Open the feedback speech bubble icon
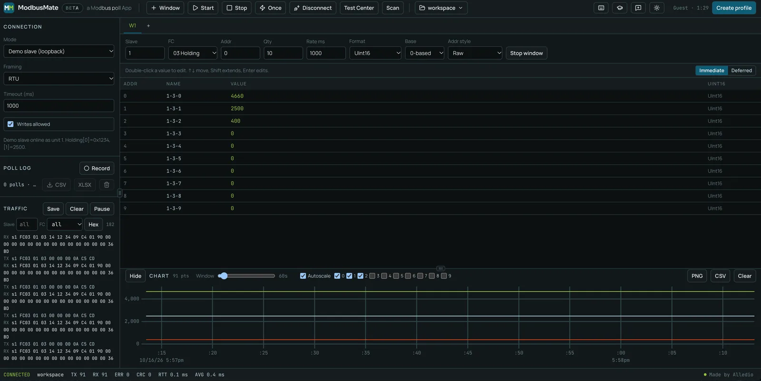This screenshot has width=761, height=381. pos(638,8)
